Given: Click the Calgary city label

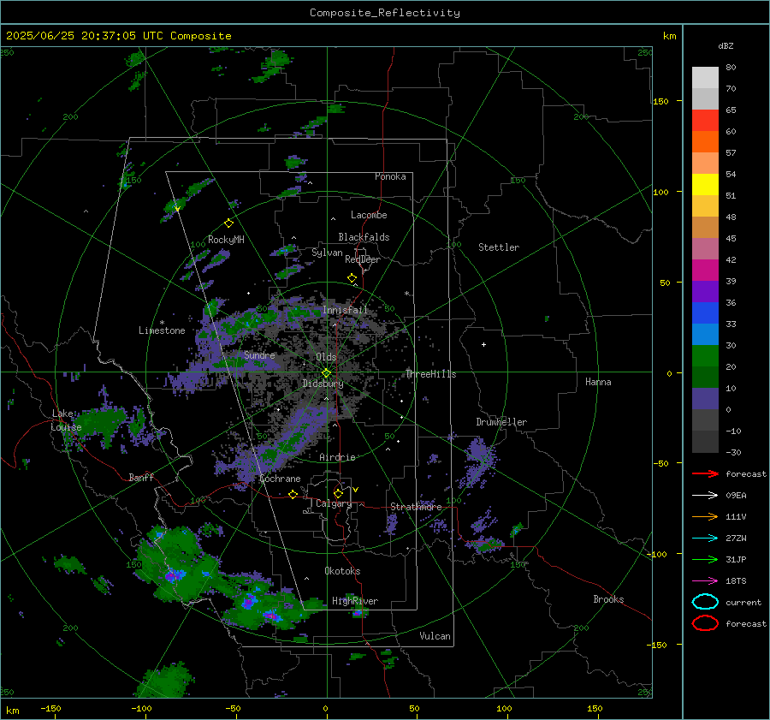Looking at the screenshot, I should [334, 503].
